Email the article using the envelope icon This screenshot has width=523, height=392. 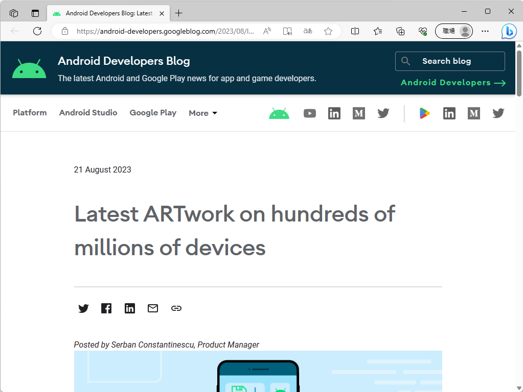pyautogui.click(x=152, y=308)
